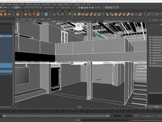Viewport: 162px width, 122px height.
Task: Click the SVG shelf icon
Action: point(38,14)
